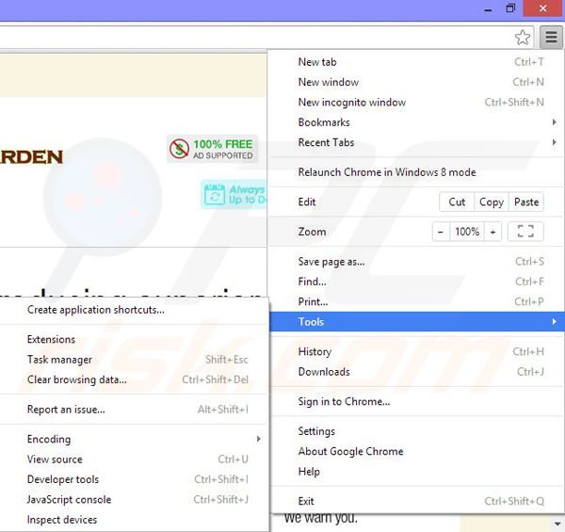The width and height of the screenshot is (565, 532).
Task: Click the fullscreen icon beside zoom controls
Action: click(x=525, y=232)
